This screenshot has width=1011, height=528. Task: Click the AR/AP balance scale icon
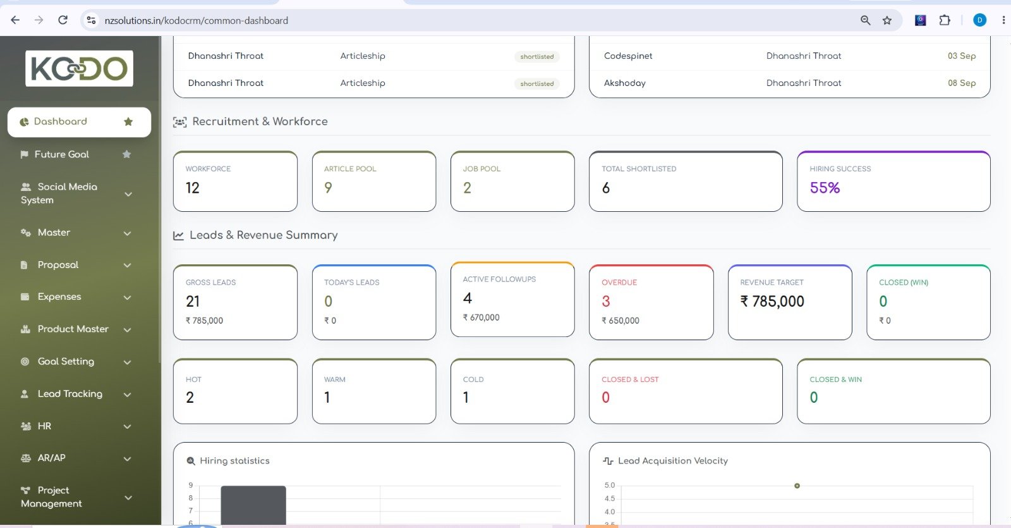(26, 458)
